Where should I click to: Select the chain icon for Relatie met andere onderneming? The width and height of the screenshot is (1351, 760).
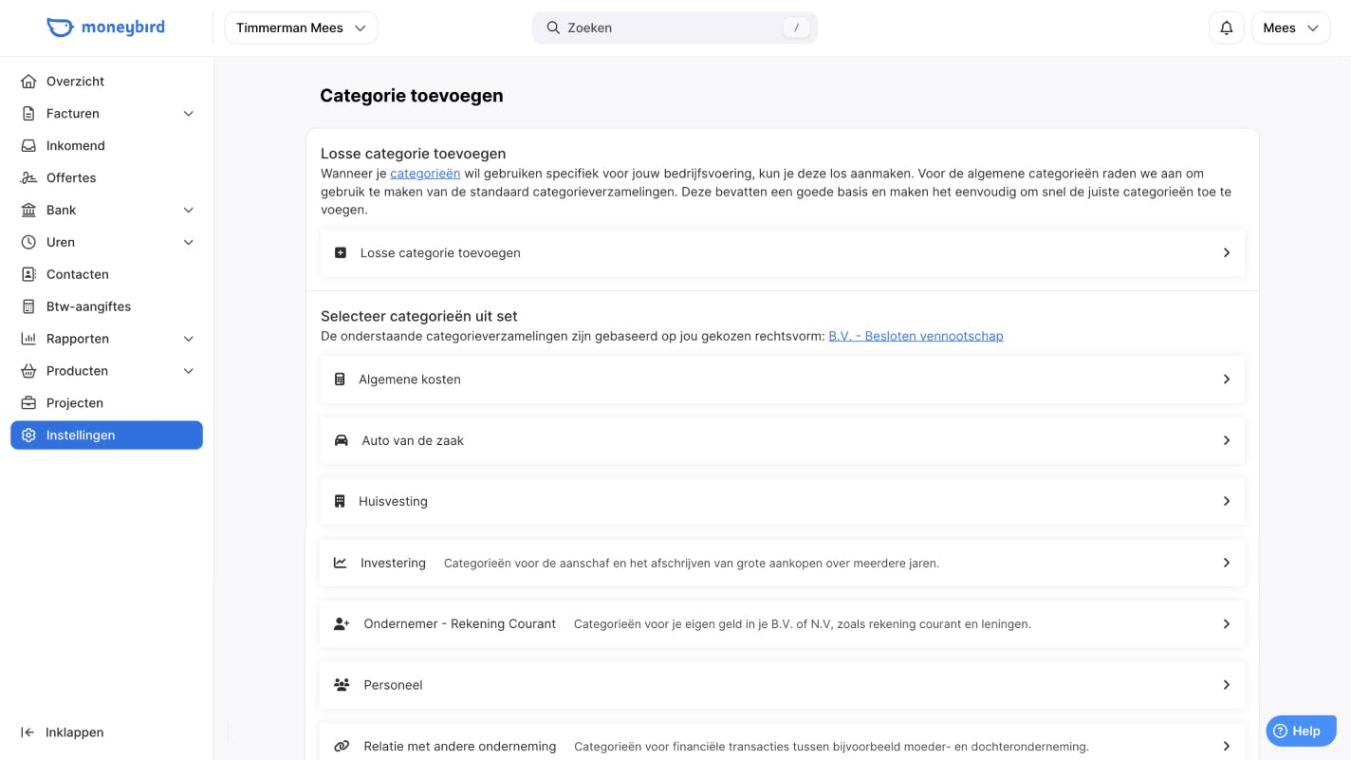(x=341, y=746)
